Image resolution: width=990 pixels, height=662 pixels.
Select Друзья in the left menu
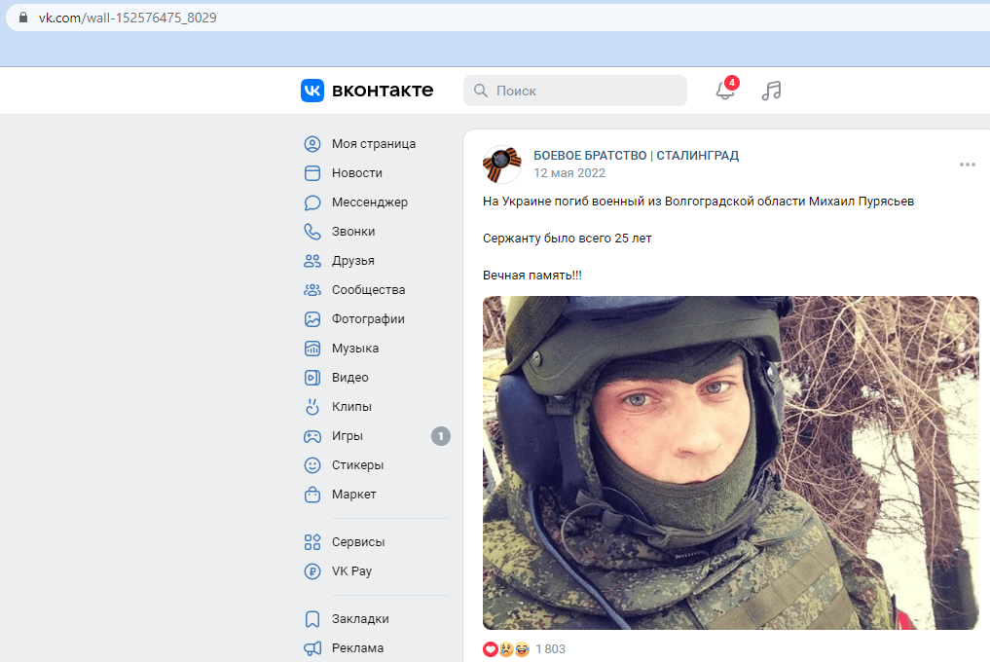(353, 260)
